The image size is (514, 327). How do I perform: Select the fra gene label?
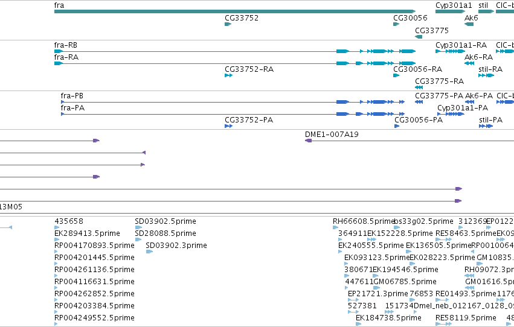59,5
